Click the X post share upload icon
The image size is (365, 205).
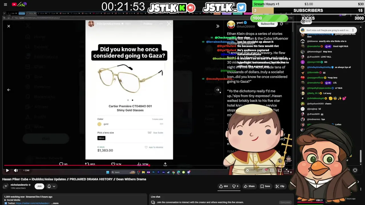[x=165, y=164]
